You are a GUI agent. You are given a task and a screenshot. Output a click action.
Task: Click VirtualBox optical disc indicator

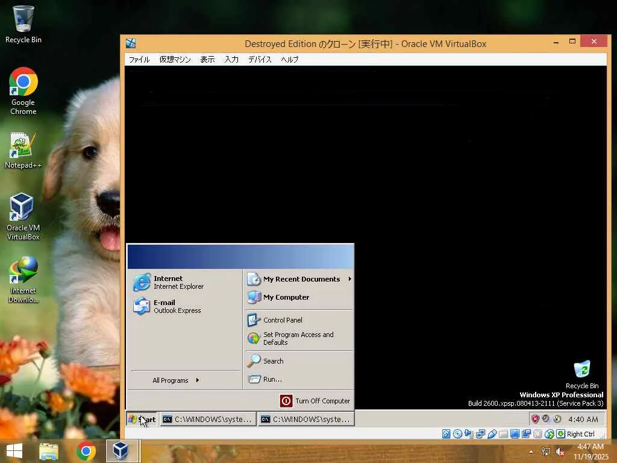point(458,434)
